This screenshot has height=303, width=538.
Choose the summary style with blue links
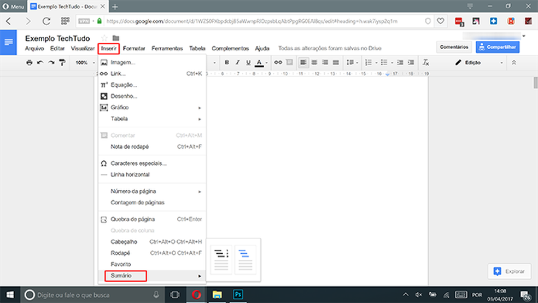coord(245,260)
